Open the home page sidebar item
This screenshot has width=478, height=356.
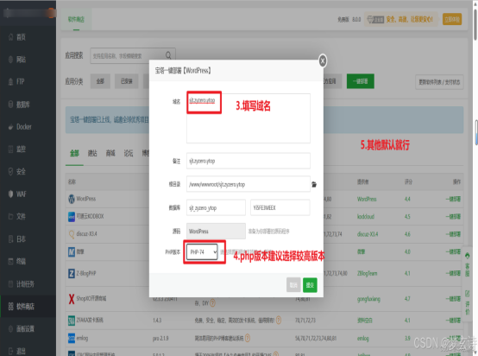(x=20, y=37)
